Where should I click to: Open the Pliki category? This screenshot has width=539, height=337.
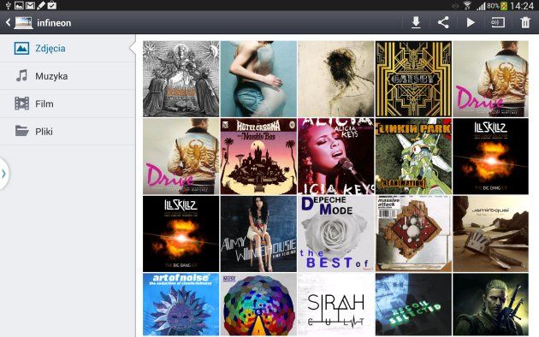(x=68, y=131)
